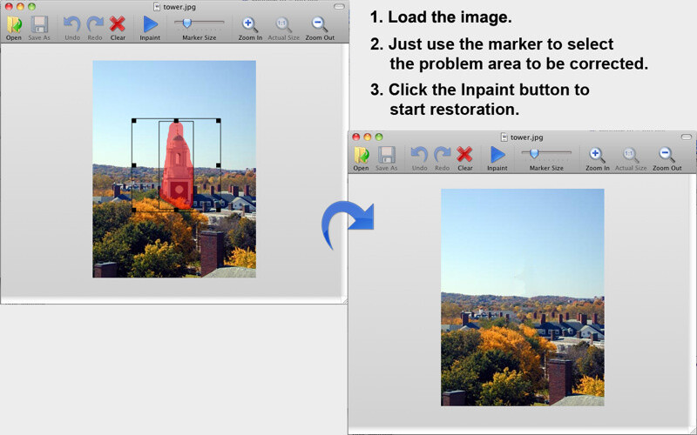Open a file from the right window toolbar

[361, 158]
